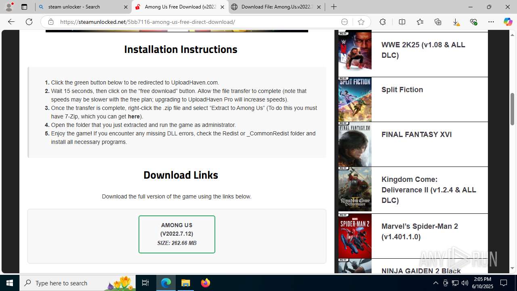Click the Split Fiction cover thumbnail
This screenshot has width=517, height=291.
coord(355,99)
